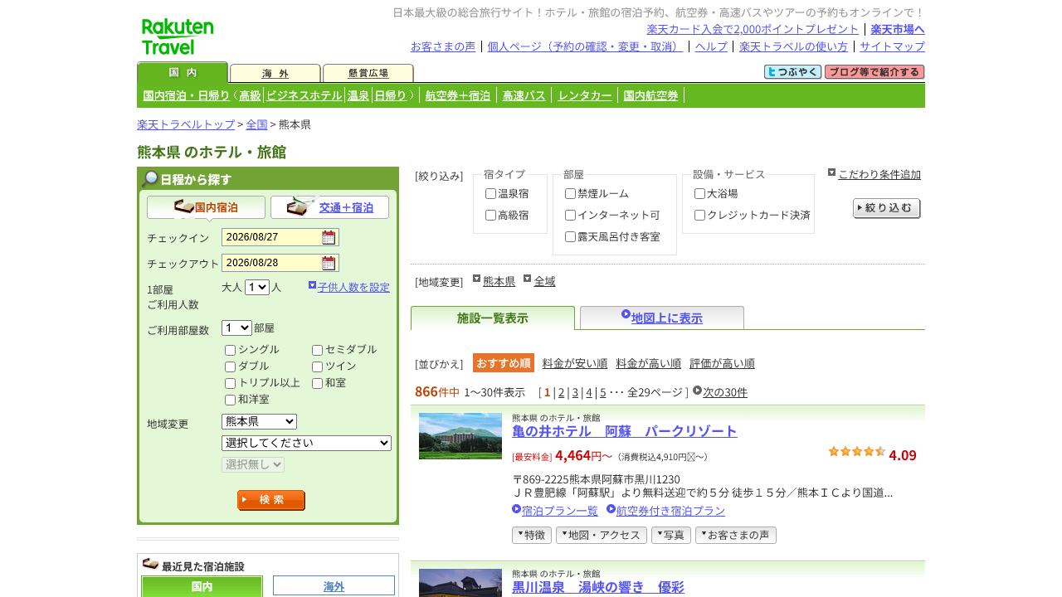Click the Rakuten Travel logo

(178, 36)
